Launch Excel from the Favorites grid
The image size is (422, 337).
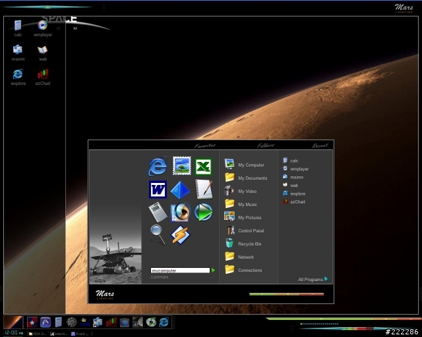pyautogui.click(x=203, y=167)
